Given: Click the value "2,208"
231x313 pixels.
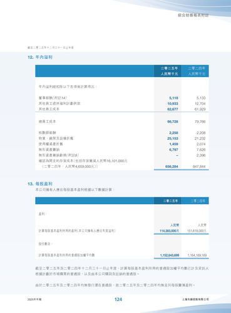Looking at the screenshot, I should [201, 133].
